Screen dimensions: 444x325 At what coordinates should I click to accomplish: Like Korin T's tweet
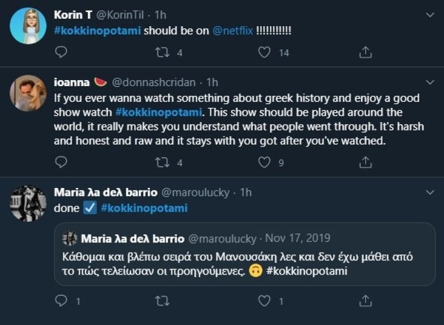(x=264, y=52)
